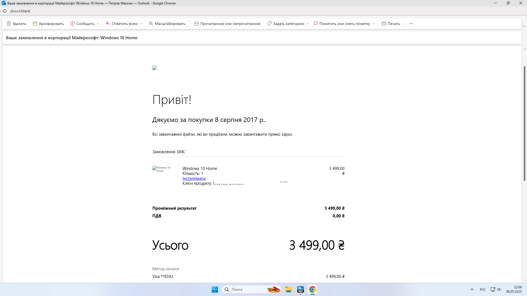Click the page info icon beside about:blank
The height and width of the screenshot is (296, 527).
pyautogui.click(x=5, y=11)
